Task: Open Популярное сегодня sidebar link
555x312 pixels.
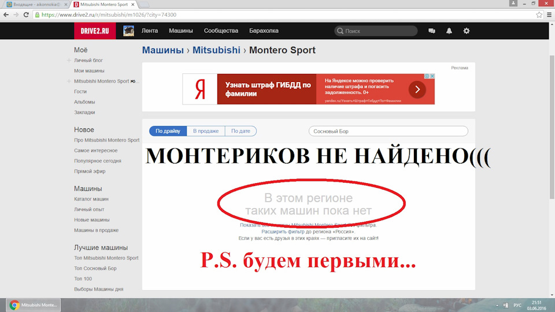Action: tap(98, 161)
